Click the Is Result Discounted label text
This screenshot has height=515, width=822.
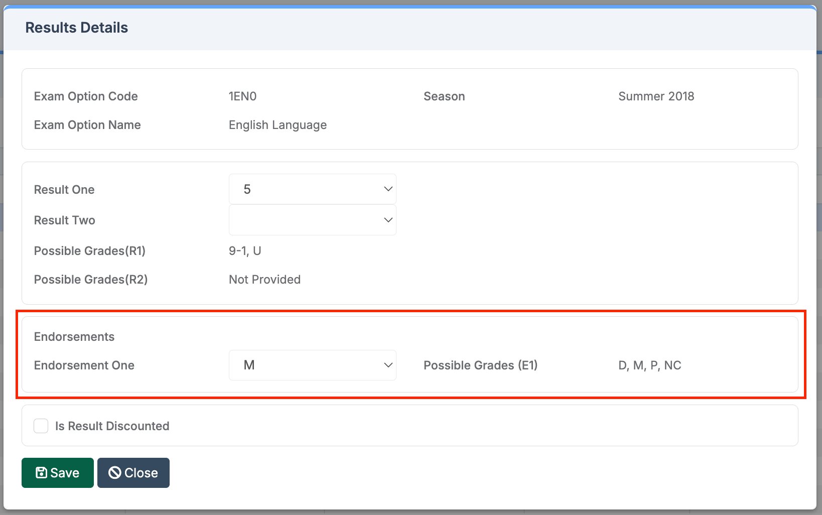pyautogui.click(x=112, y=426)
